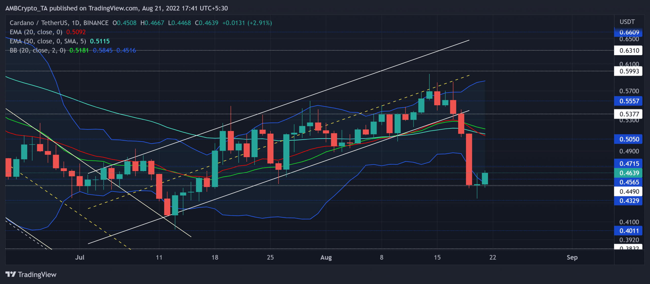The image size is (650, 284).
Task: Click the 0.5557 price level label
Action: click(628, 101)
